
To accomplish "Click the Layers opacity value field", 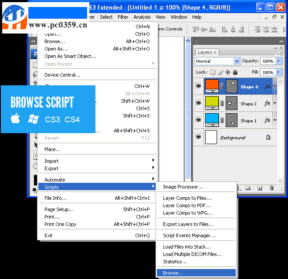I will [268, 61].
